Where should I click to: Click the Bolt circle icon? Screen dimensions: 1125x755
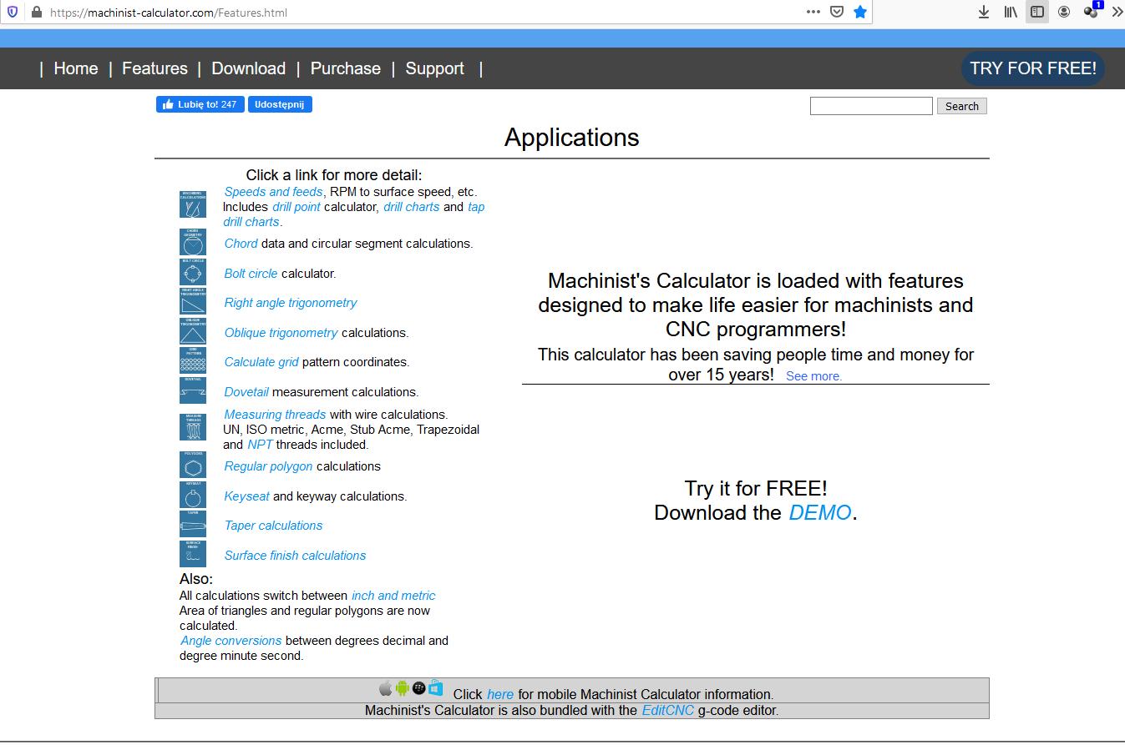pos(193,272)
